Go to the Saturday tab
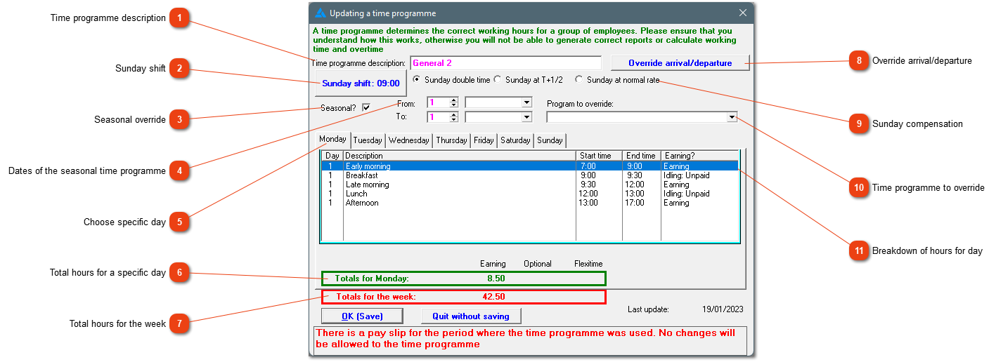This screenshot has height=362, width=996. coord(515,140)
